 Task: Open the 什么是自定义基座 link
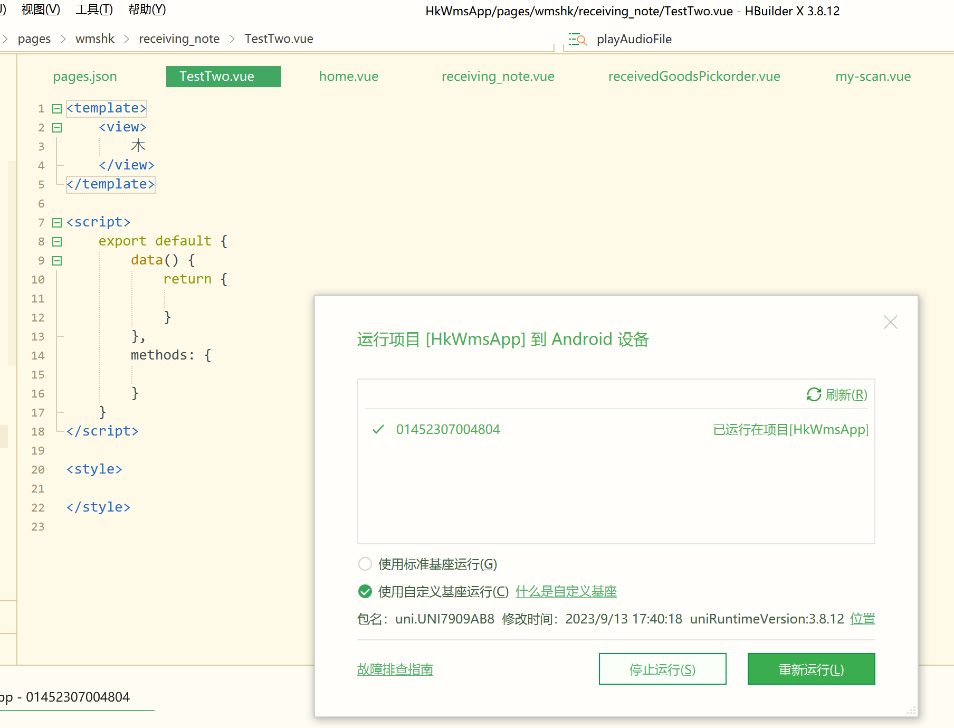(x=566, y=591)
